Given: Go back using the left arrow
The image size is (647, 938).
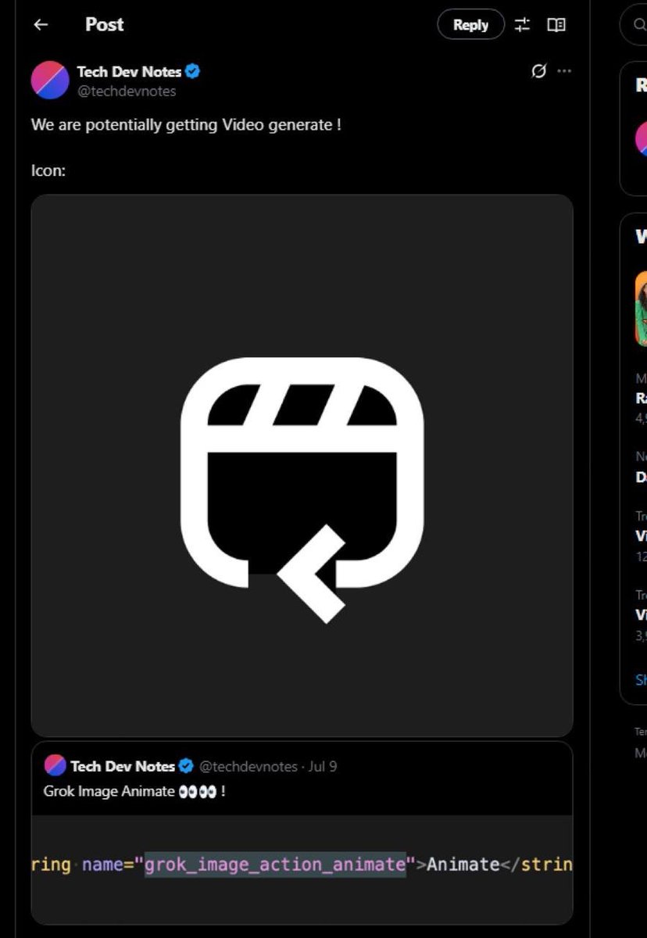Looking at the screenshot, I should click(x=41, y=25).
